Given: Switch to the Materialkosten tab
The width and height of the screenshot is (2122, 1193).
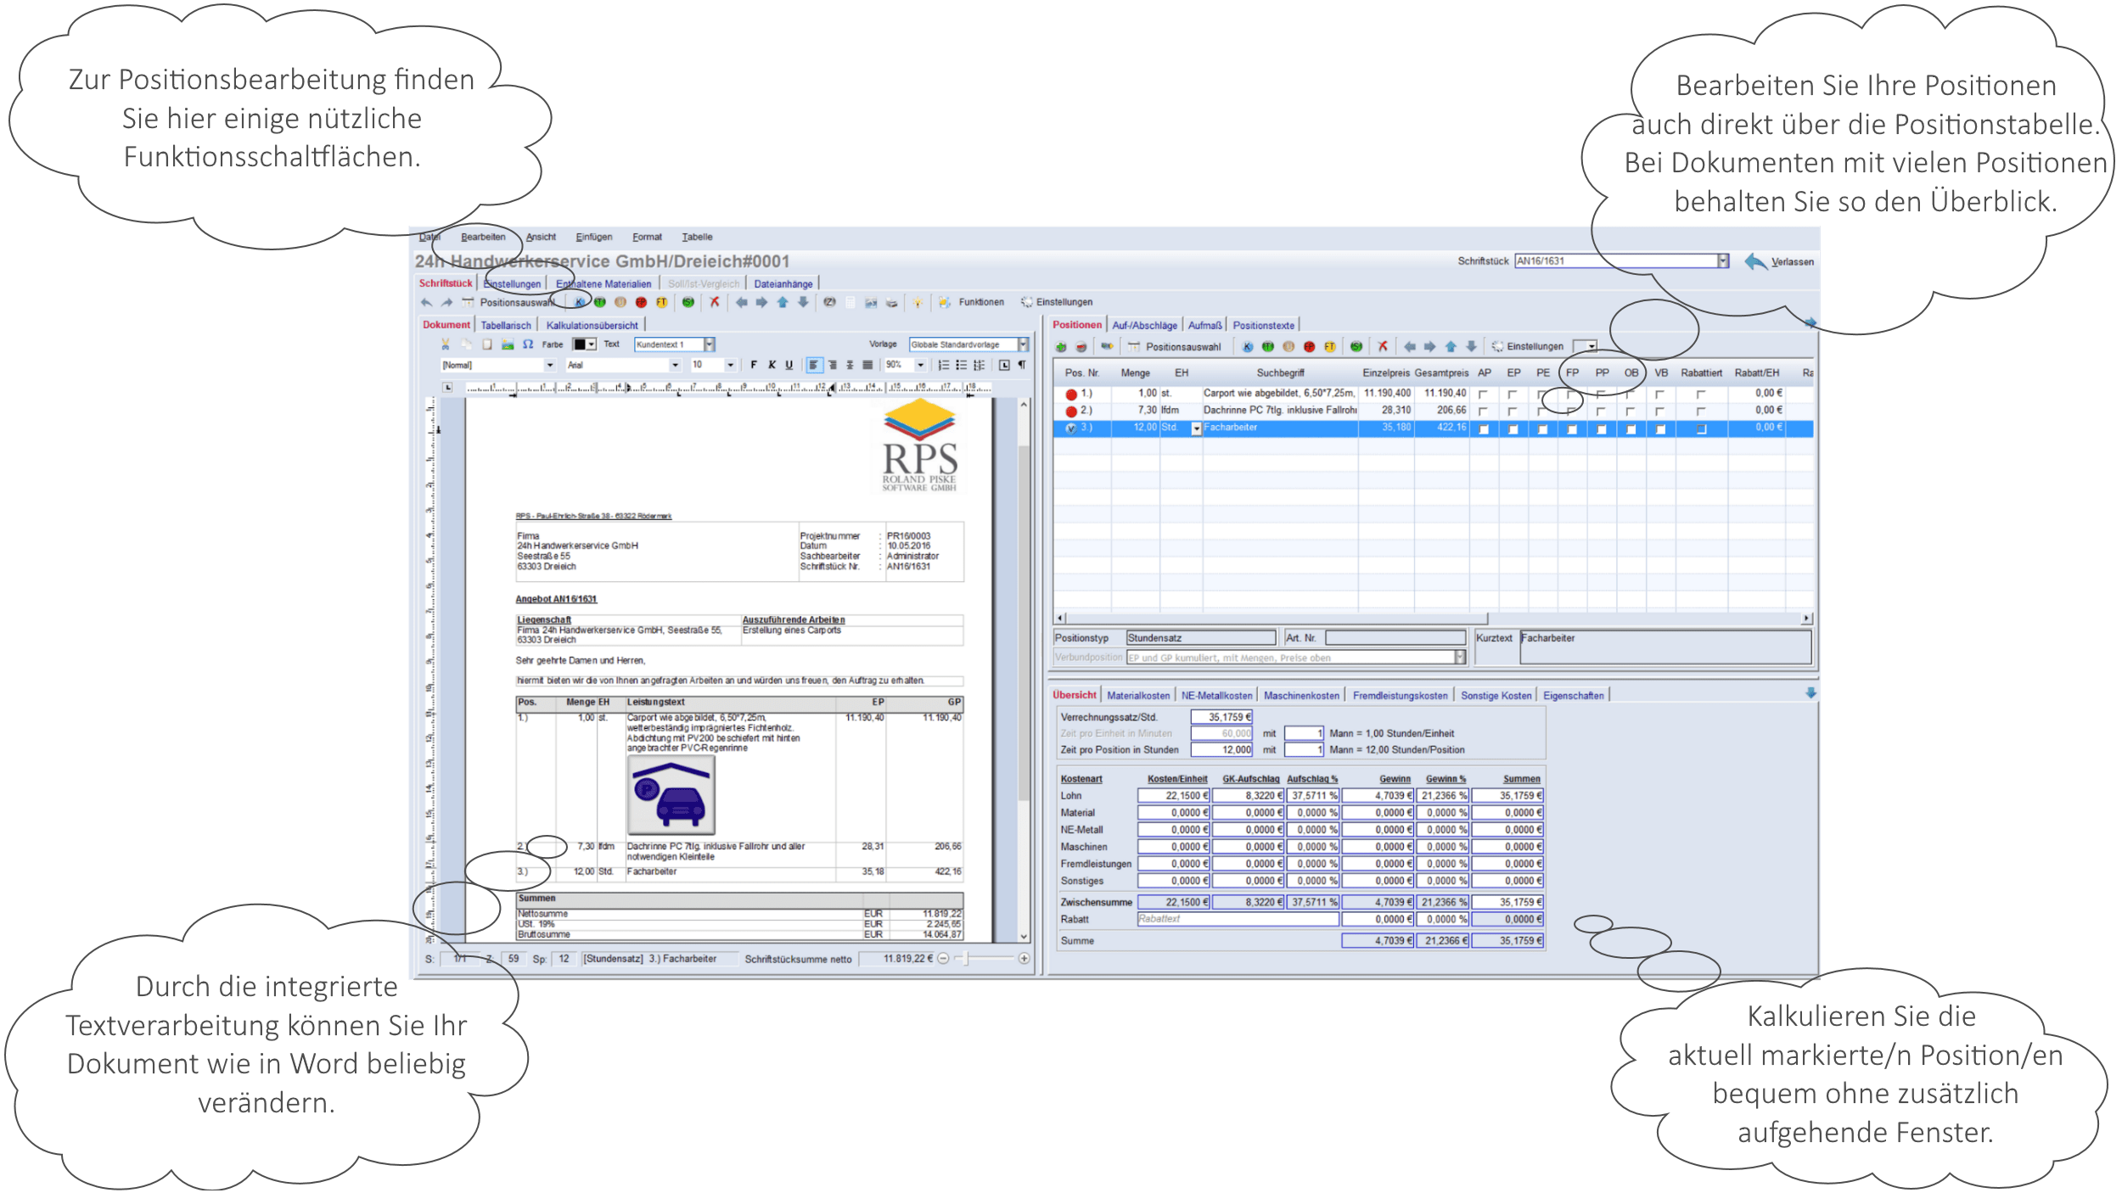Looking at the screenshot, I should coord(1137,696).
